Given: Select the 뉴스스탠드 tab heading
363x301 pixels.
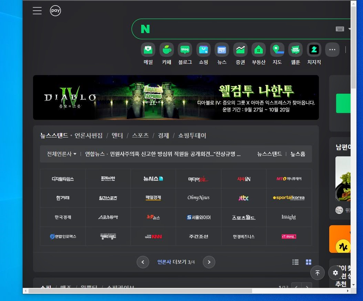Looking at the screenshot, I should pos(54,135).
